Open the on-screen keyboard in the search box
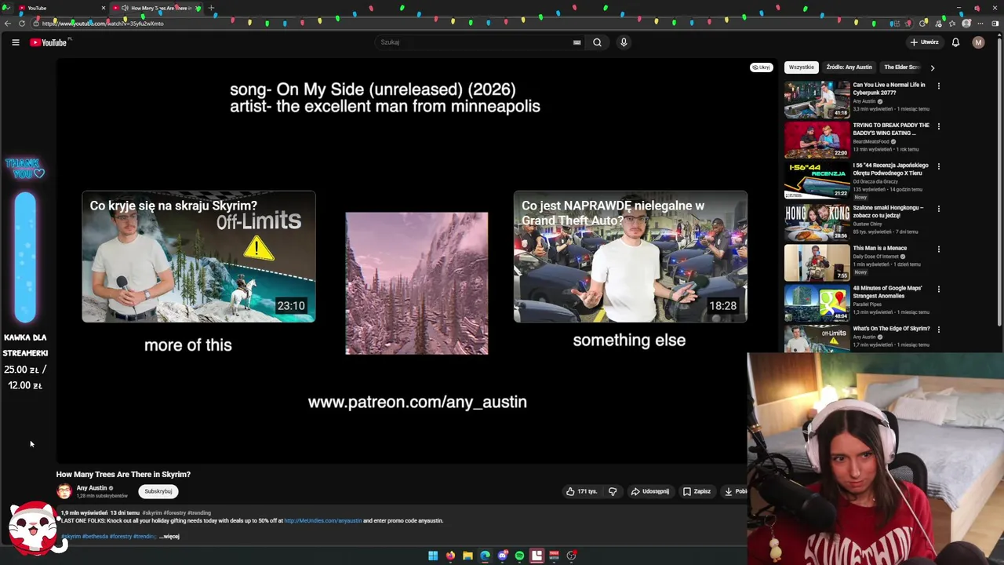This screenshot has height=565, width=1004. click(577, 42)
